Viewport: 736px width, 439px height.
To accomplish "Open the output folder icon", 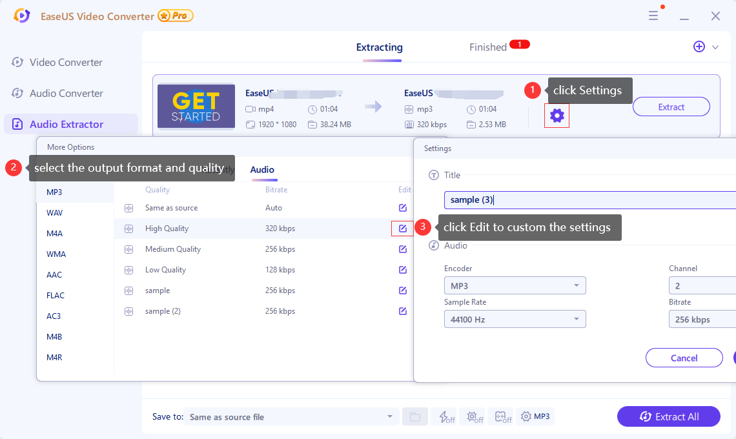I will coord(415,416).
